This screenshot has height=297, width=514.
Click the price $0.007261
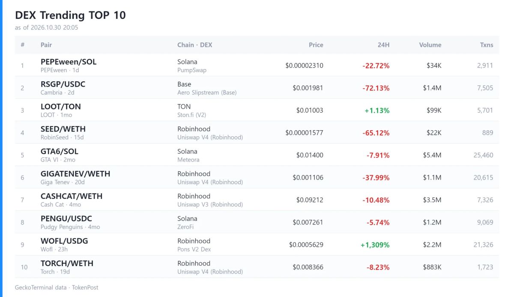[308, 222]
